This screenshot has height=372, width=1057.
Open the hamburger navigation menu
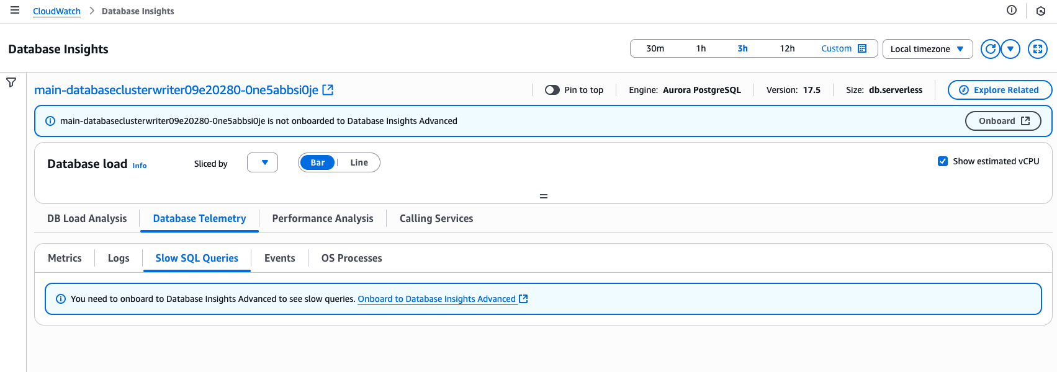pos(15,11)
